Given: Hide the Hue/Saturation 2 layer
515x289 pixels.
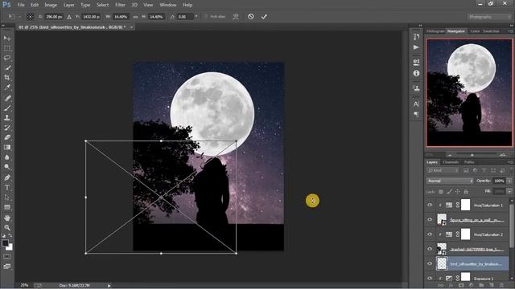Looking at the screenshot, I should click(x=430, y=234).
